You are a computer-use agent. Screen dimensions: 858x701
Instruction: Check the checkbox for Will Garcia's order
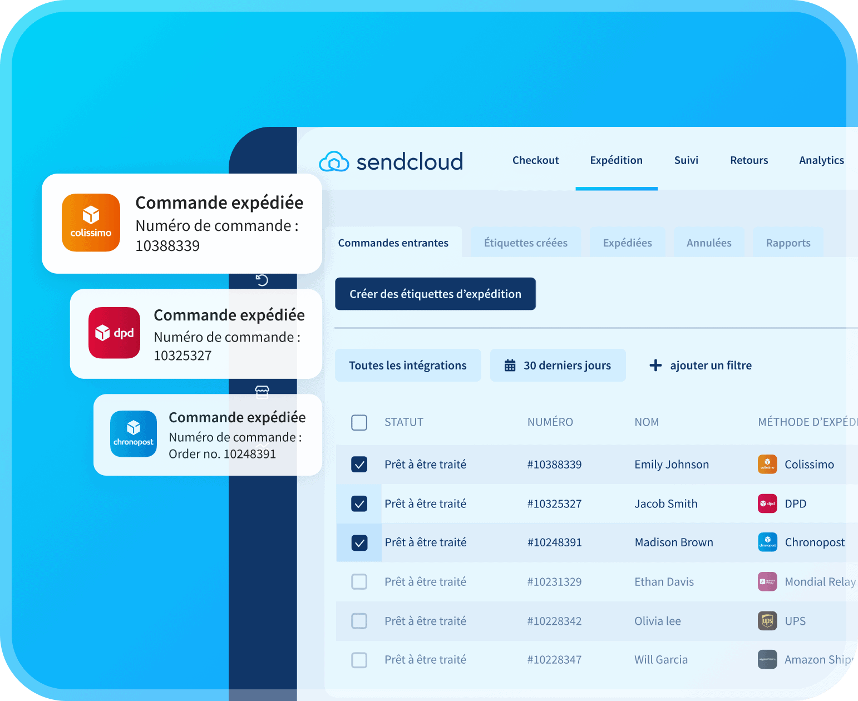pyautogui.click(x=359, y=660)
